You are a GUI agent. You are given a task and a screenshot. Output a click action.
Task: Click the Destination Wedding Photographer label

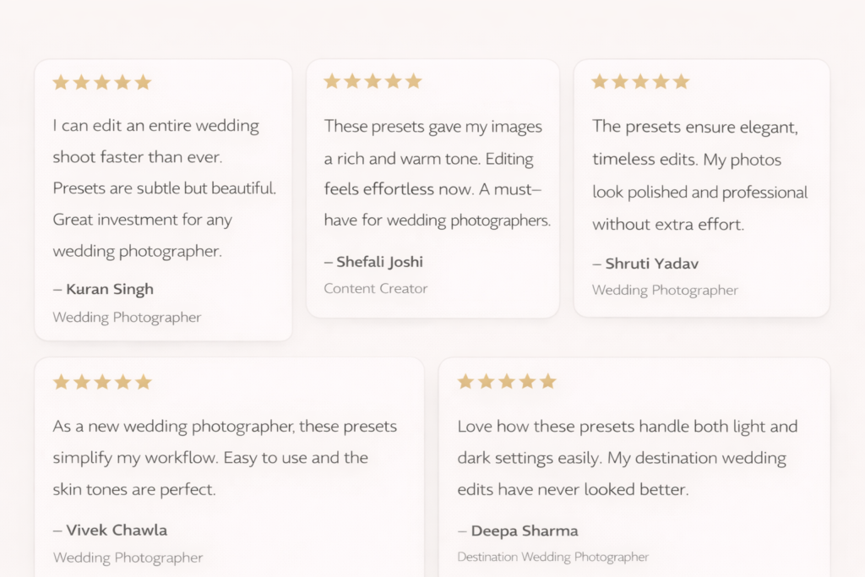click(x=553, y=558)
